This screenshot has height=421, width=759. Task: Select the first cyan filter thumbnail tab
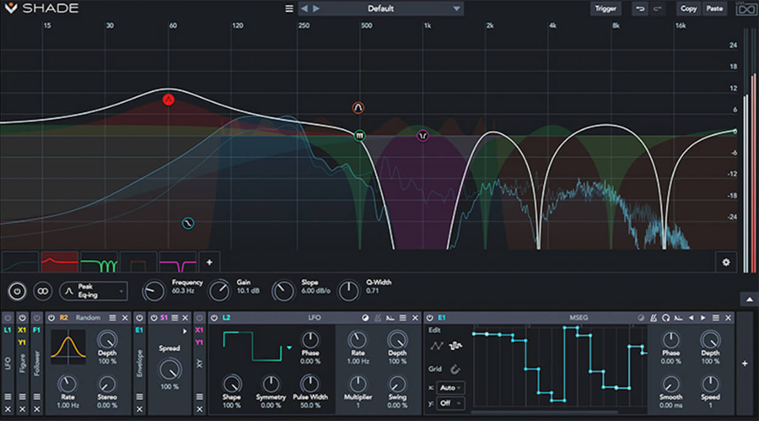[20, 262]
